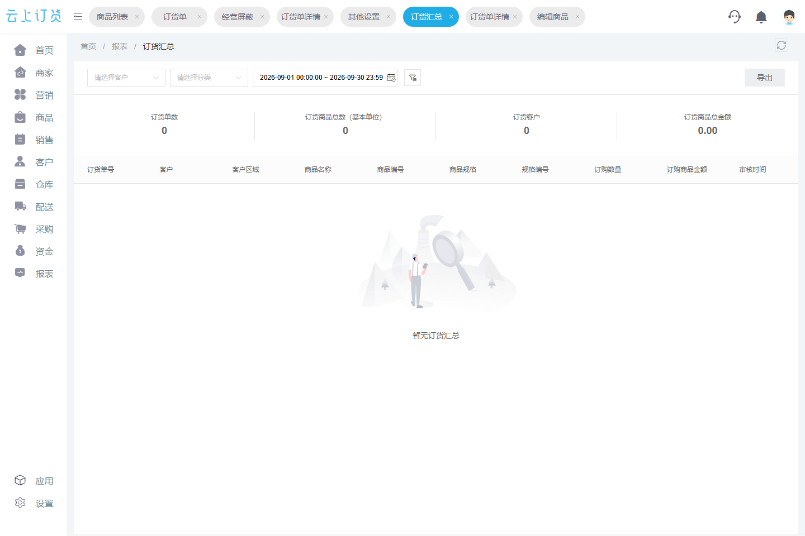Click the date range input field
The image size is (805, 536).
[x=325, y=78]
